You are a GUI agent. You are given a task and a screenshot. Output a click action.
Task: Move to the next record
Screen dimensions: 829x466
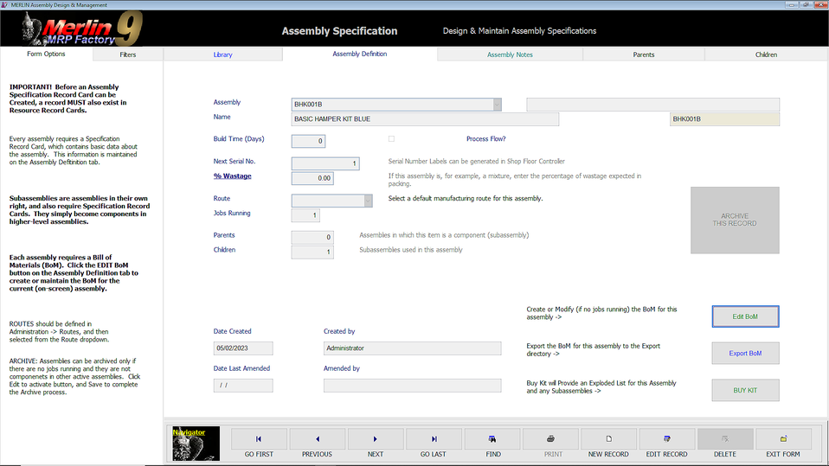pyautogui.click(x=376, y=444)
